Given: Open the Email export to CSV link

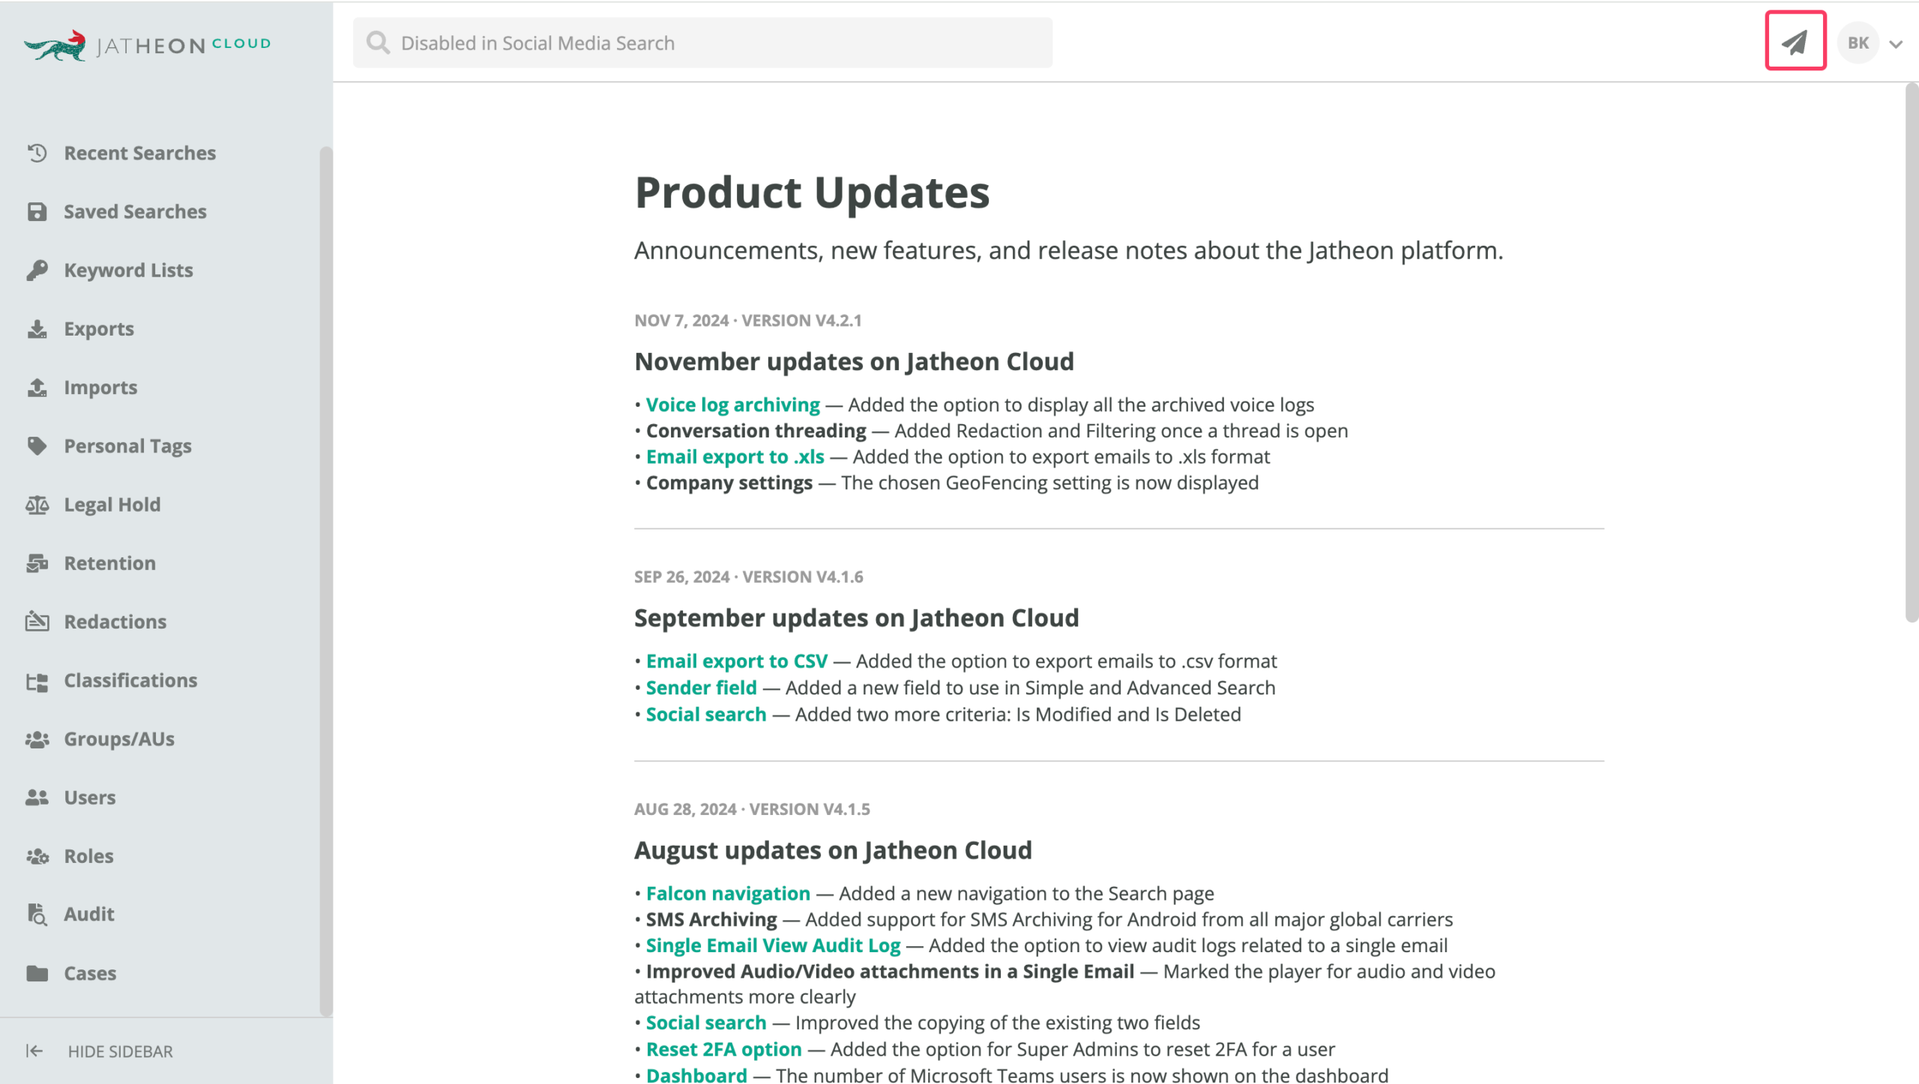Looking at the screenshot, I should pos(736,661).
